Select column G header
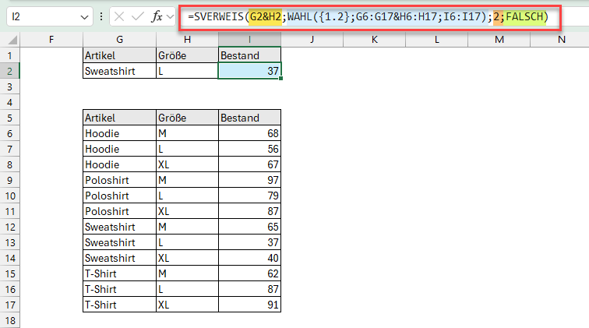Screen dimensions: 589x328 pos(119,38)
